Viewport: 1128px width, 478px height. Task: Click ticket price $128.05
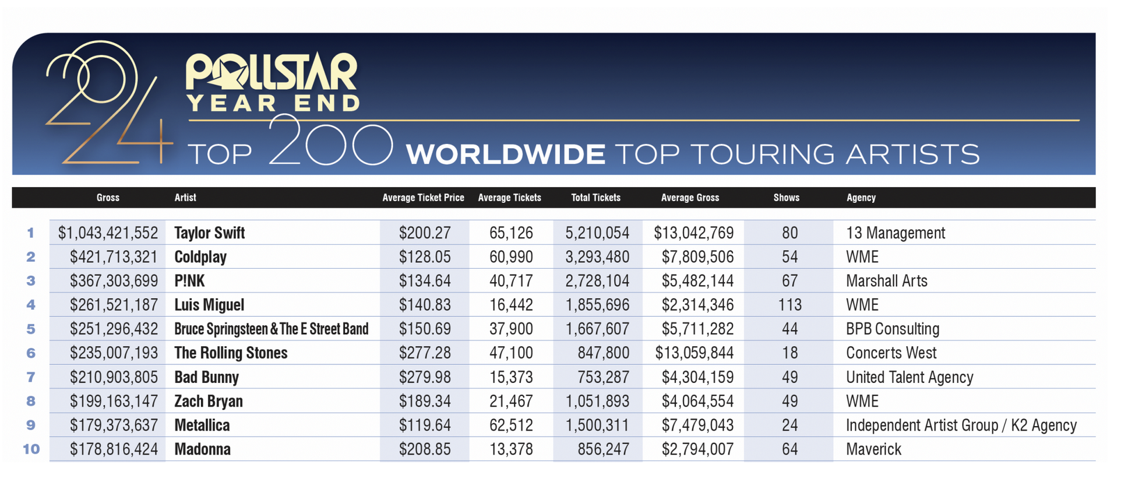click(x=425, y=257)
